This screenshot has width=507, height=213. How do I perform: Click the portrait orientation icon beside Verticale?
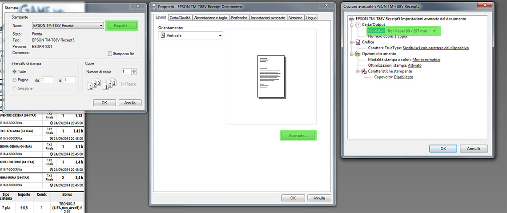163,36
